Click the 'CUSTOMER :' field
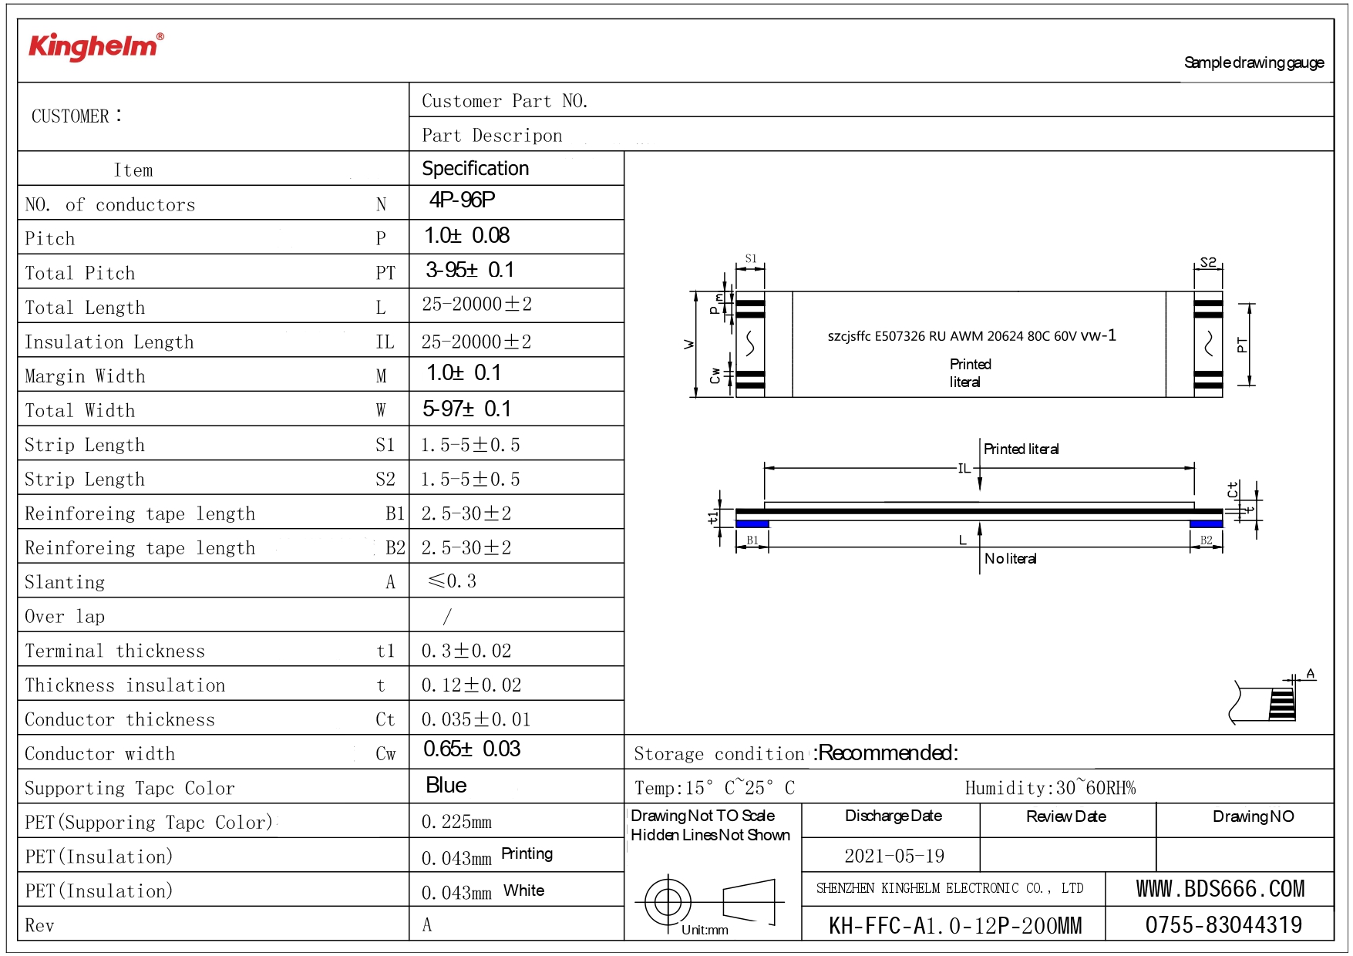 [214, 116]
